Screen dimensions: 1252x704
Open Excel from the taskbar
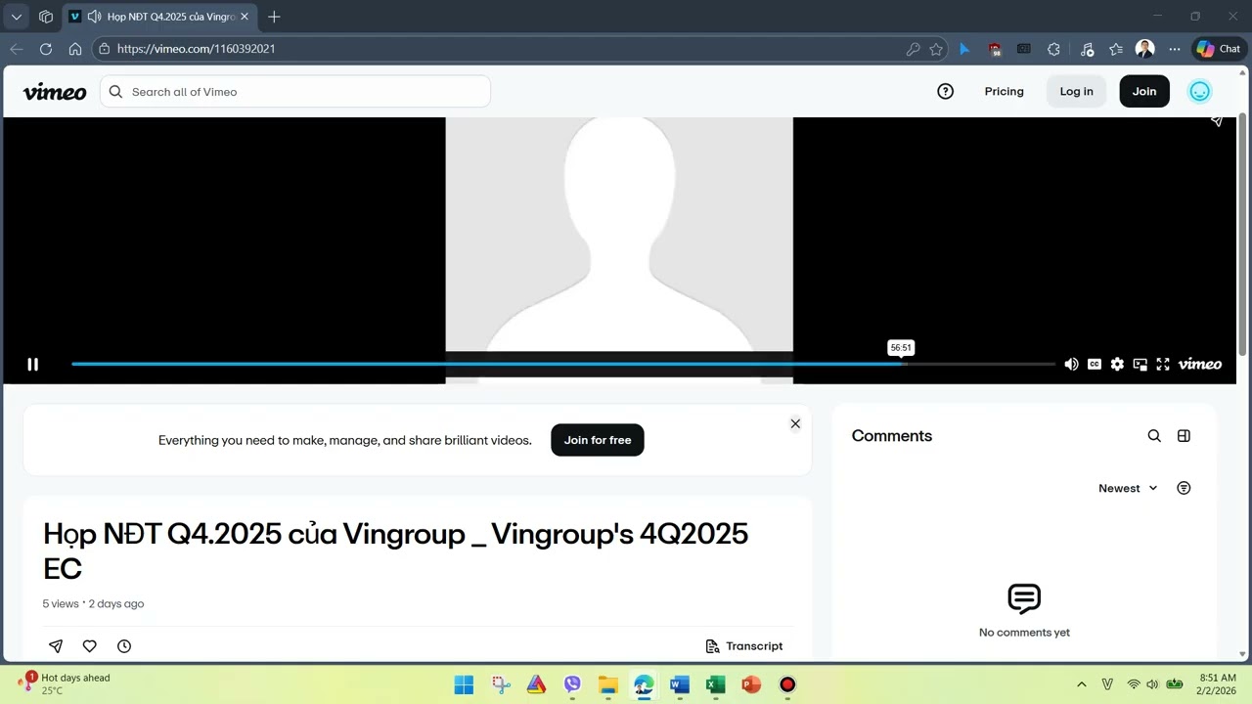[715, 684]
